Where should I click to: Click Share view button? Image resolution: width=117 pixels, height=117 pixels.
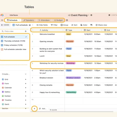click(101, 25)
